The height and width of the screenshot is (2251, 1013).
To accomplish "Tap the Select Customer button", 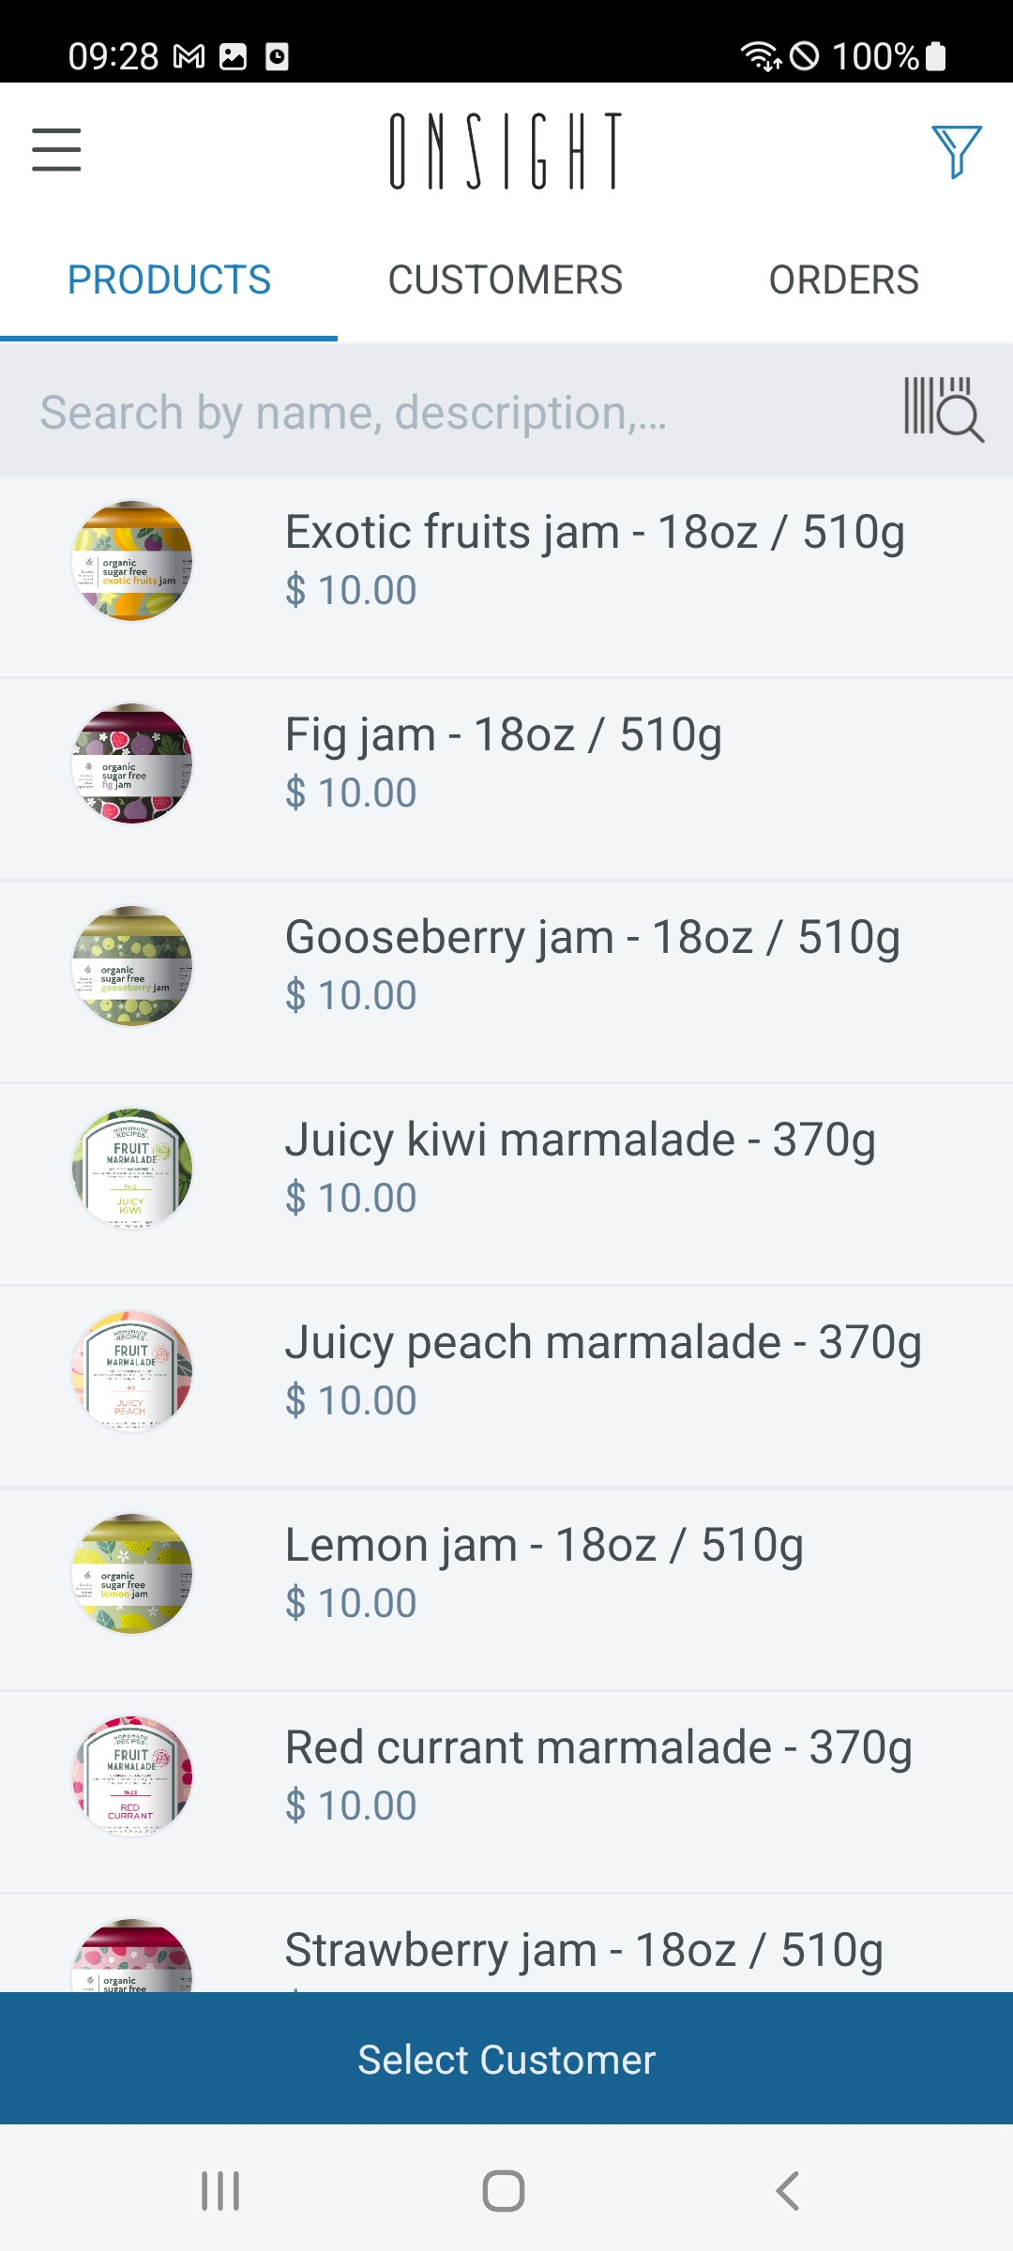I will [x=506, y=2059].
